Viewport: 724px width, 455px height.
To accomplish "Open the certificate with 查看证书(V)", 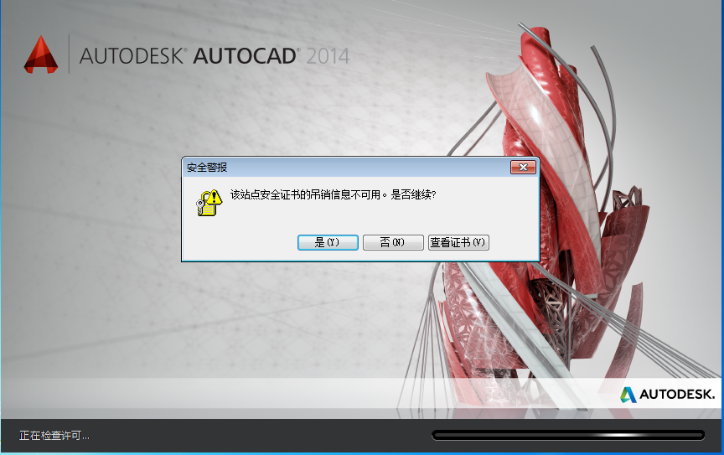I will [x=458, y=242].
